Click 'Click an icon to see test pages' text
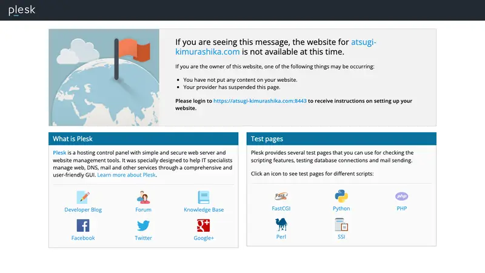This screenshot has width=485, height=273. tap(312, 174)
